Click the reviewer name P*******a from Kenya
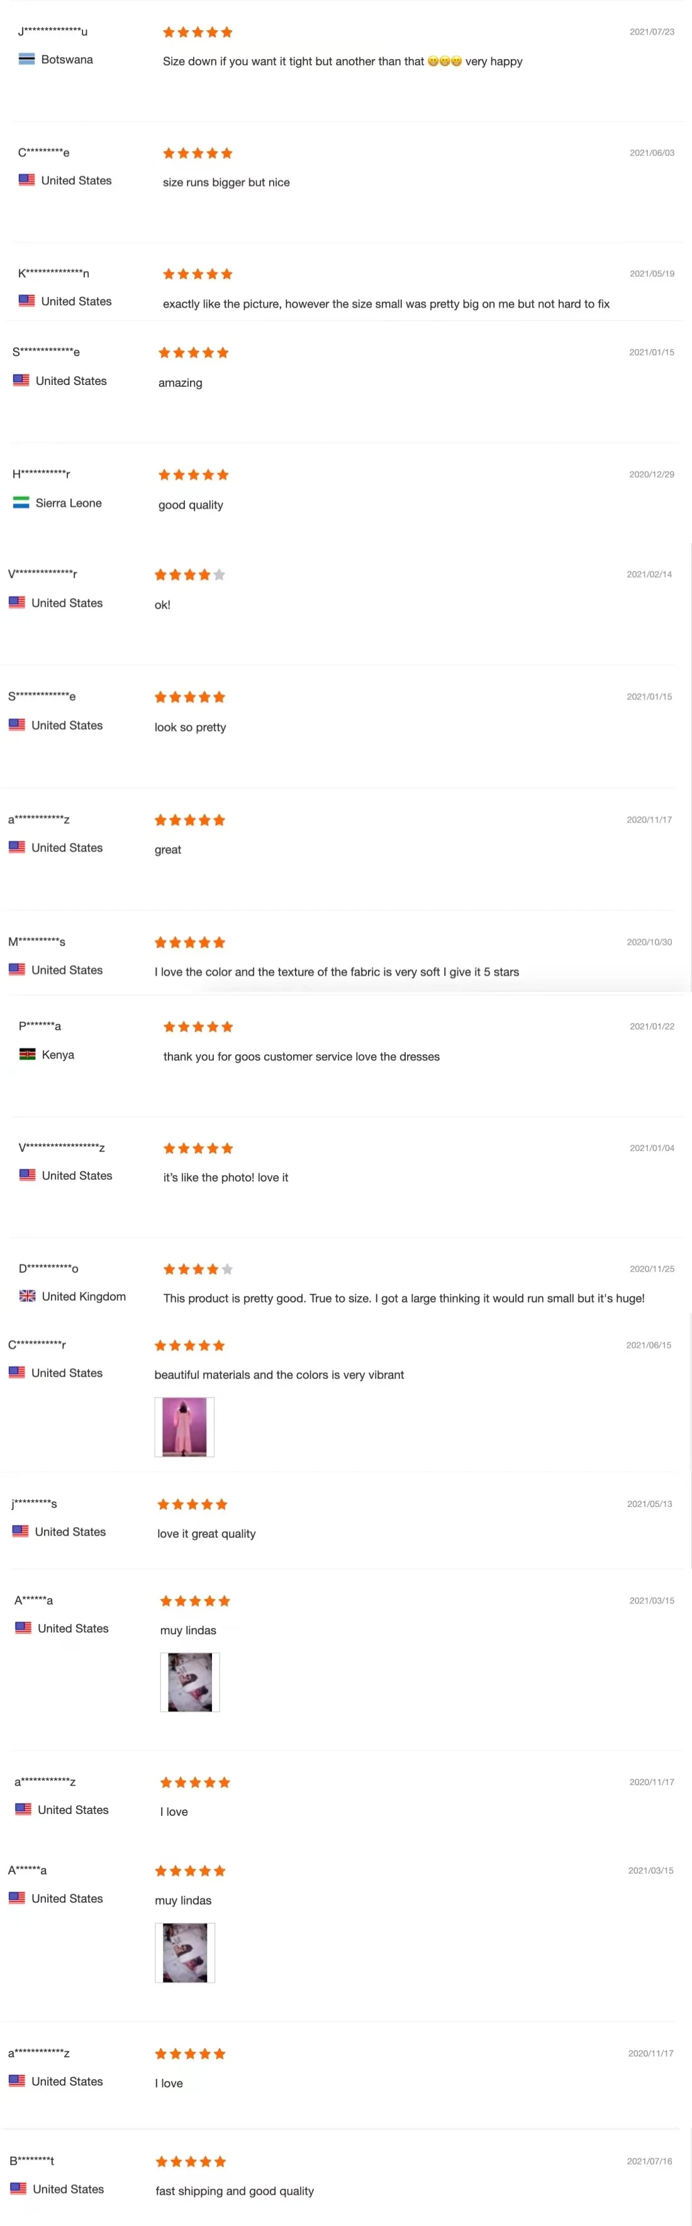Image resolution: width=692 pixels, height=2226 pixels. (40, 1027)
